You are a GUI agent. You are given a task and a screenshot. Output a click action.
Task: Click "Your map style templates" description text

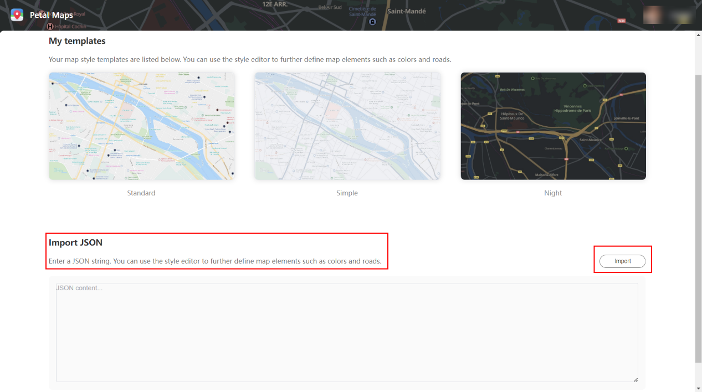250,59
